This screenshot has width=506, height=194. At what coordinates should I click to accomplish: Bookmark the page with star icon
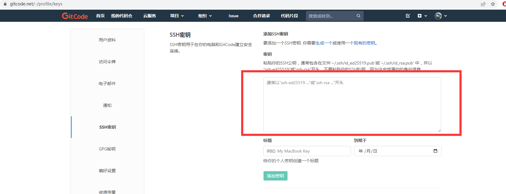[493, 4]
